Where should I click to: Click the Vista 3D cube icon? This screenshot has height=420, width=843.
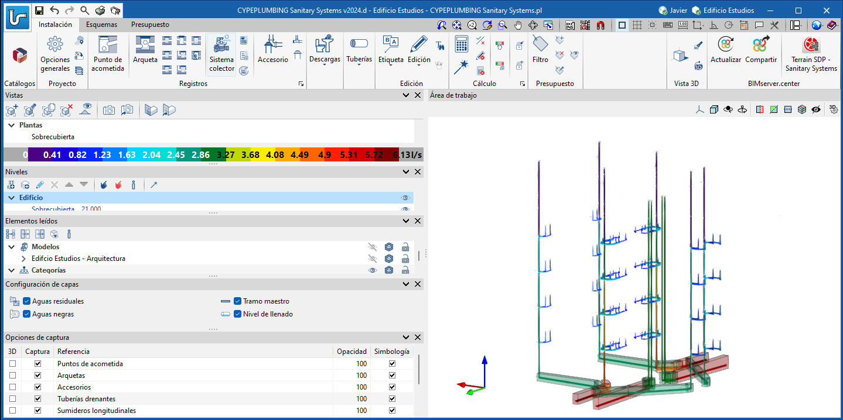(x=680, y=55)
